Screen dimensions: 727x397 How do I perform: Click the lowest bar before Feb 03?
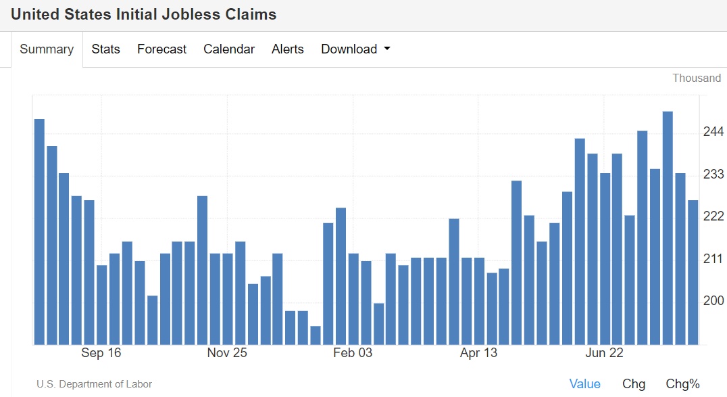(x=316, y=335)
